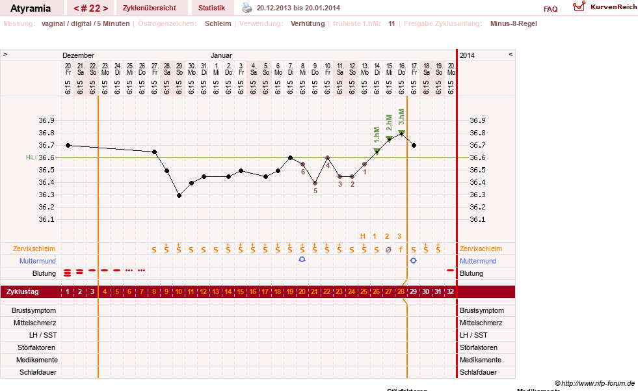Click the cervical mucus symbol 'ø' on day 27
This screenshot has width=638, height=391.
coord(388,249)
